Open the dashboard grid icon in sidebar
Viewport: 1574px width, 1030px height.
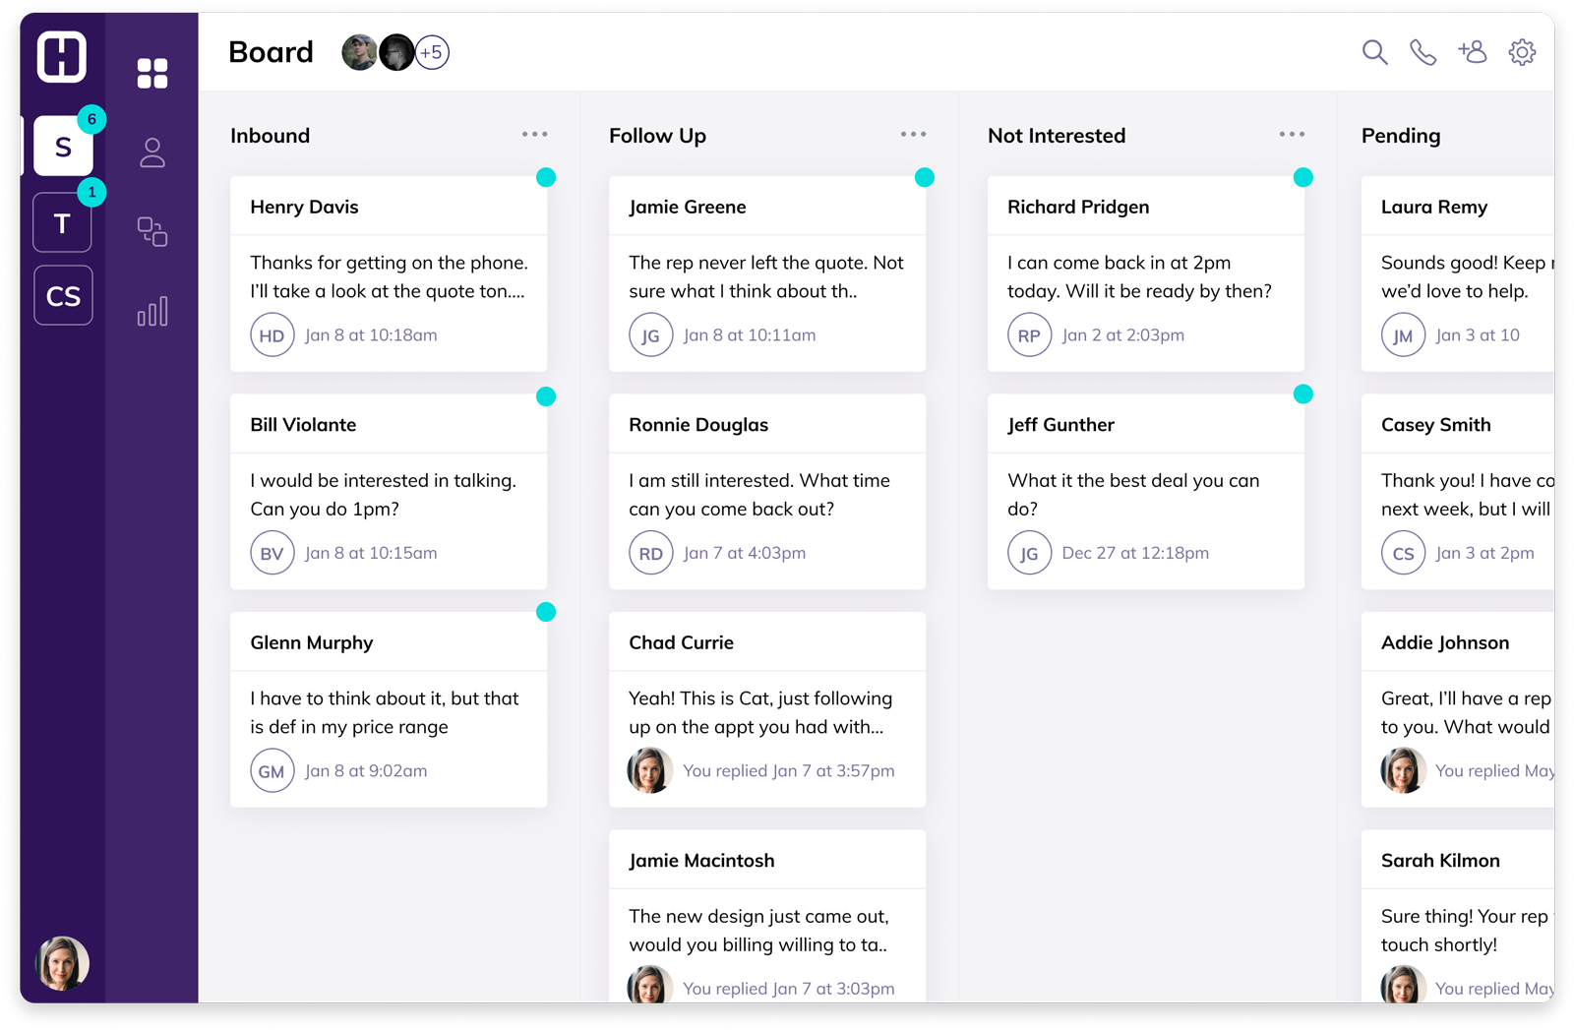152,71
